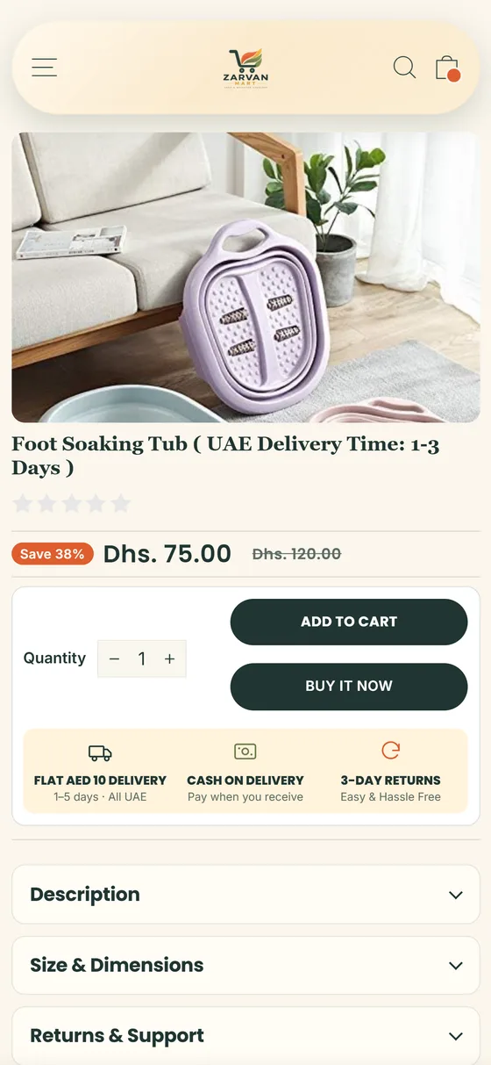Decrease quantity with the minus button
The width and height of the screenshot is (491, 1065).
114,659
